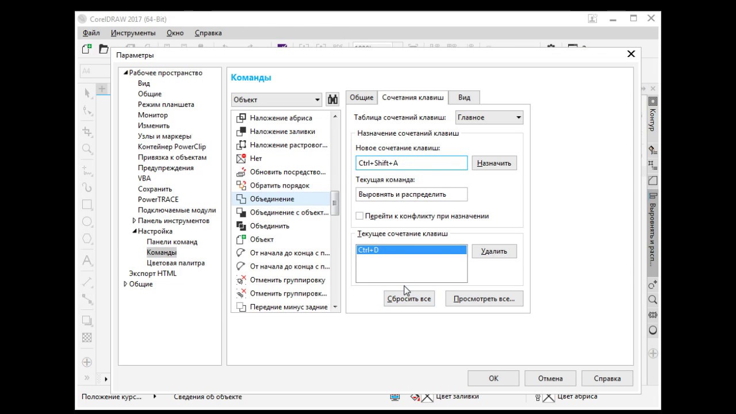Open the Цветовая палитра settings page
This screenshot has width=736, height=414.
coord(176,263)
